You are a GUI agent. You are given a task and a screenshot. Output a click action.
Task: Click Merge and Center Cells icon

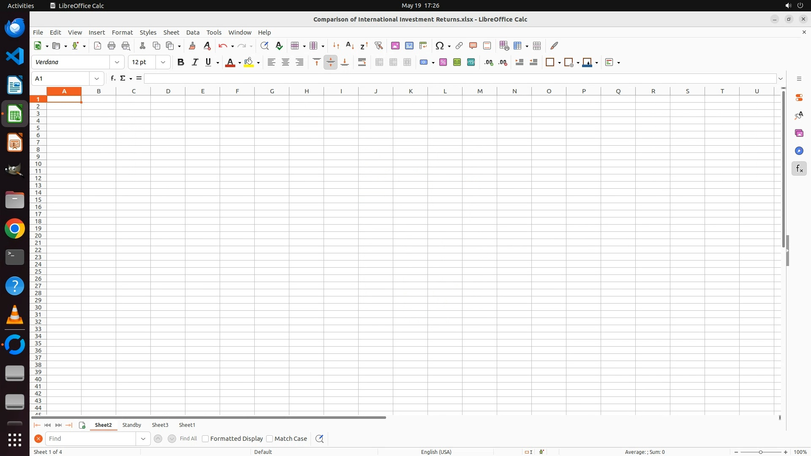(379, 62)
